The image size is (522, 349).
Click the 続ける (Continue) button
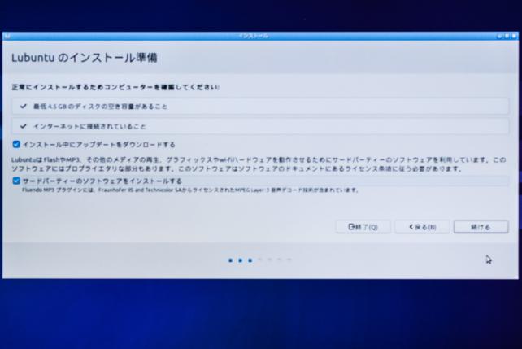pyautogui.click(x=481, y=227)
